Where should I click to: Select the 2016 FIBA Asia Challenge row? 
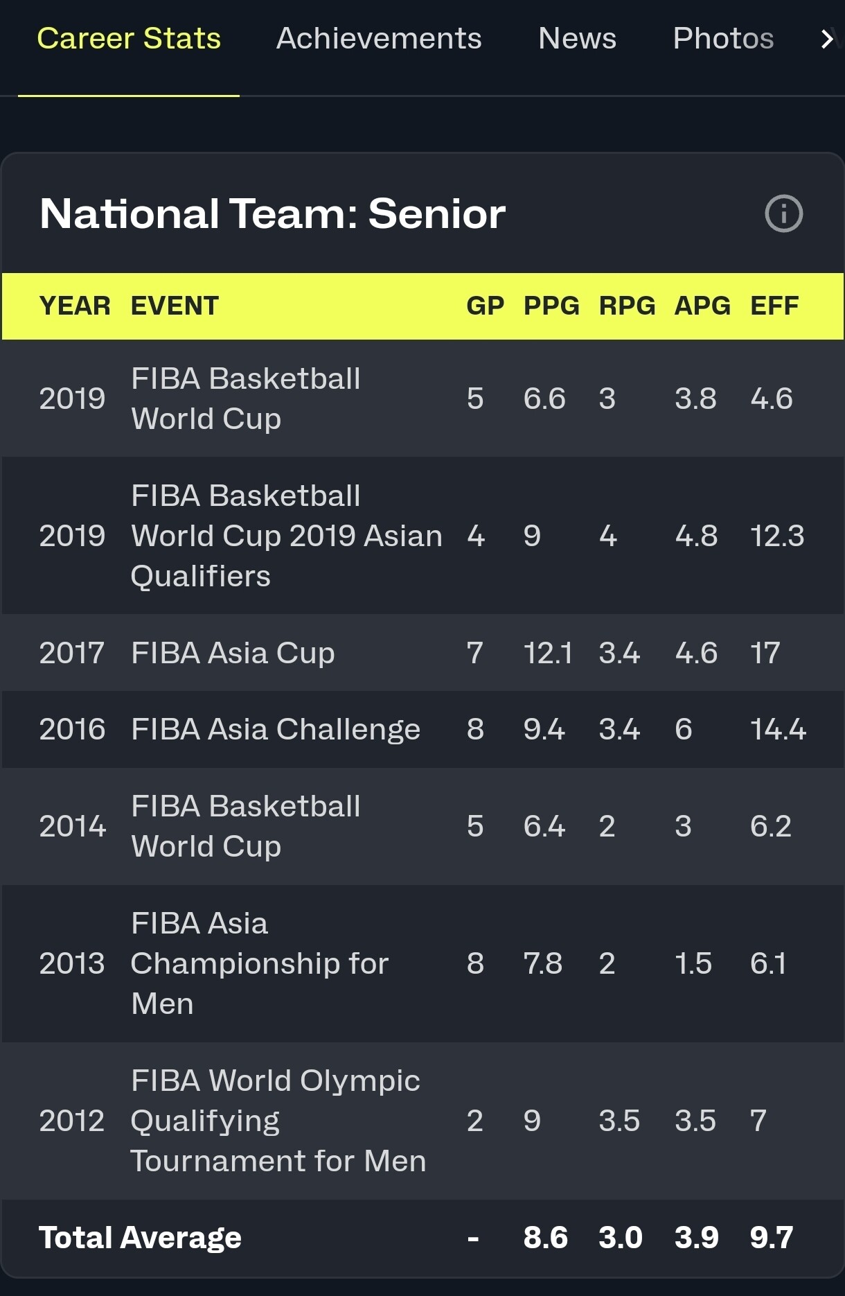(423, 729)
